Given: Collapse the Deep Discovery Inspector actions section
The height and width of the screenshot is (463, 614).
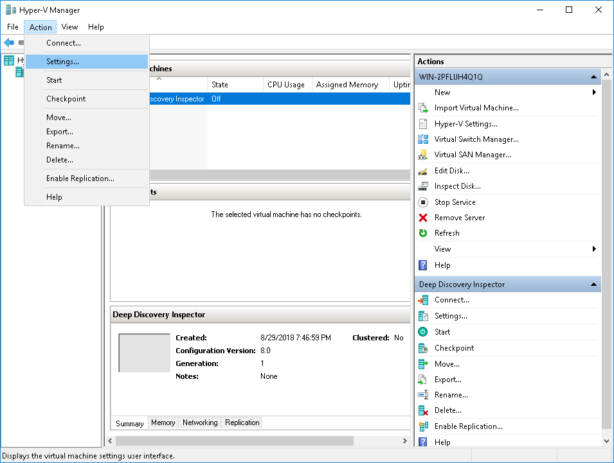Looking at the screenshot, I should click(x=593, y=284).
